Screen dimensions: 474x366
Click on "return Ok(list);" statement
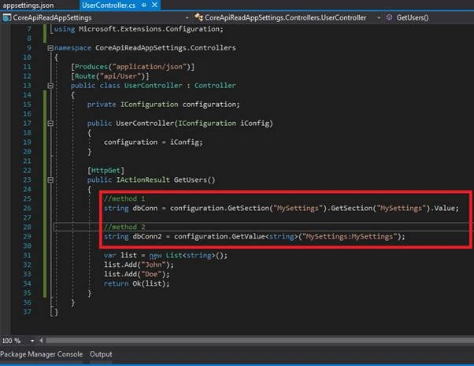(x=137, y=283)
